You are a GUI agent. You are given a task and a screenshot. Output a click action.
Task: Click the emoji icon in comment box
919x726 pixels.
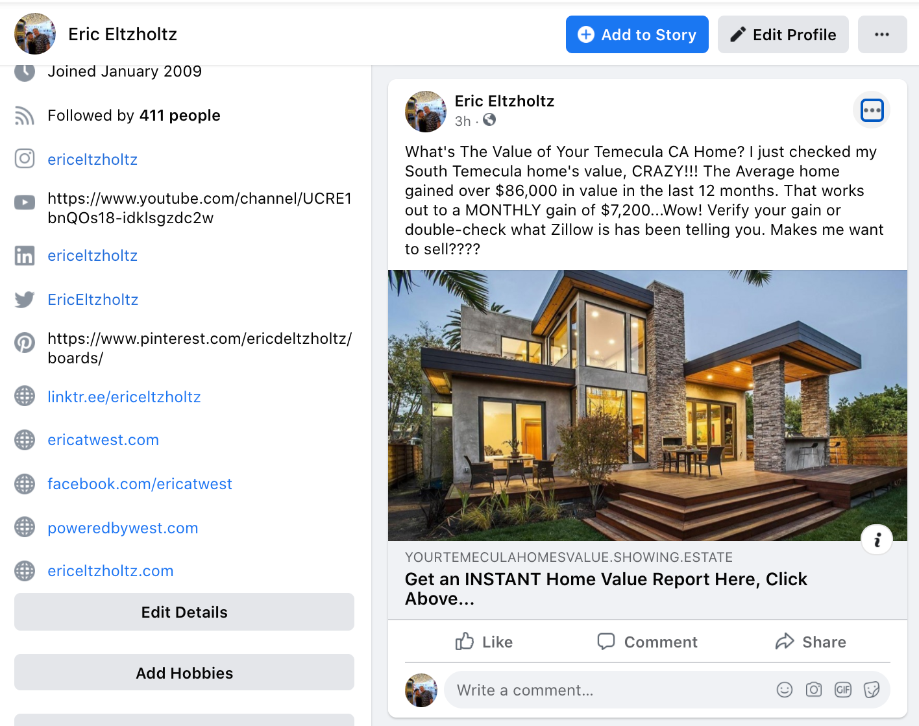(x=785, y=690)
